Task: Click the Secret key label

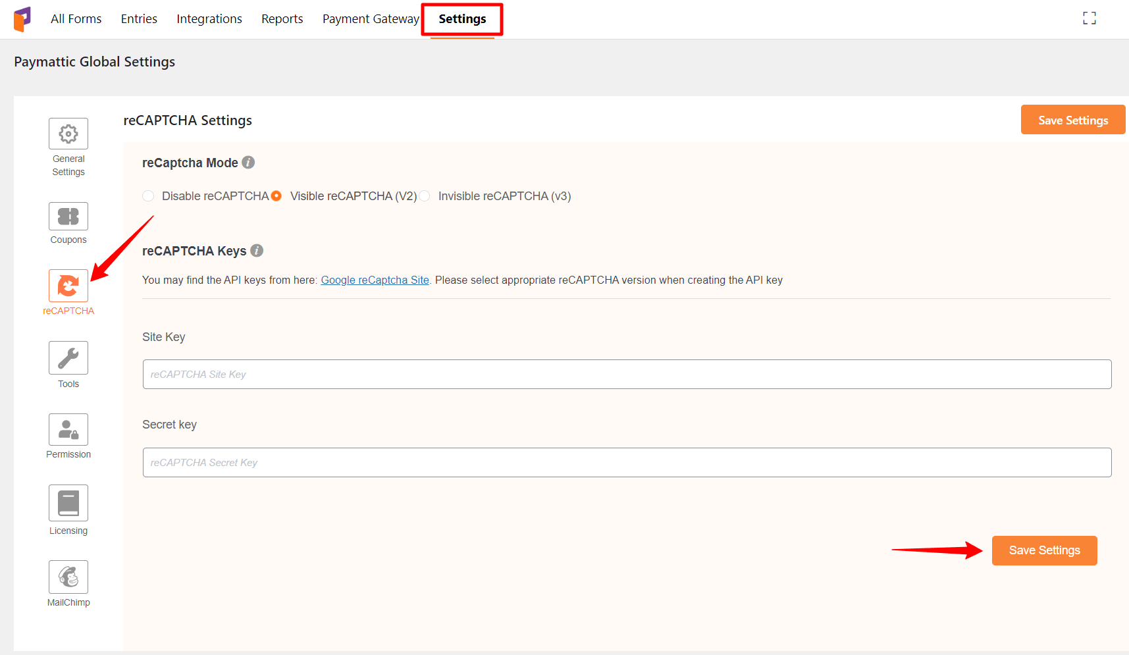Action: pyautogui.click(x=169, y=425)
